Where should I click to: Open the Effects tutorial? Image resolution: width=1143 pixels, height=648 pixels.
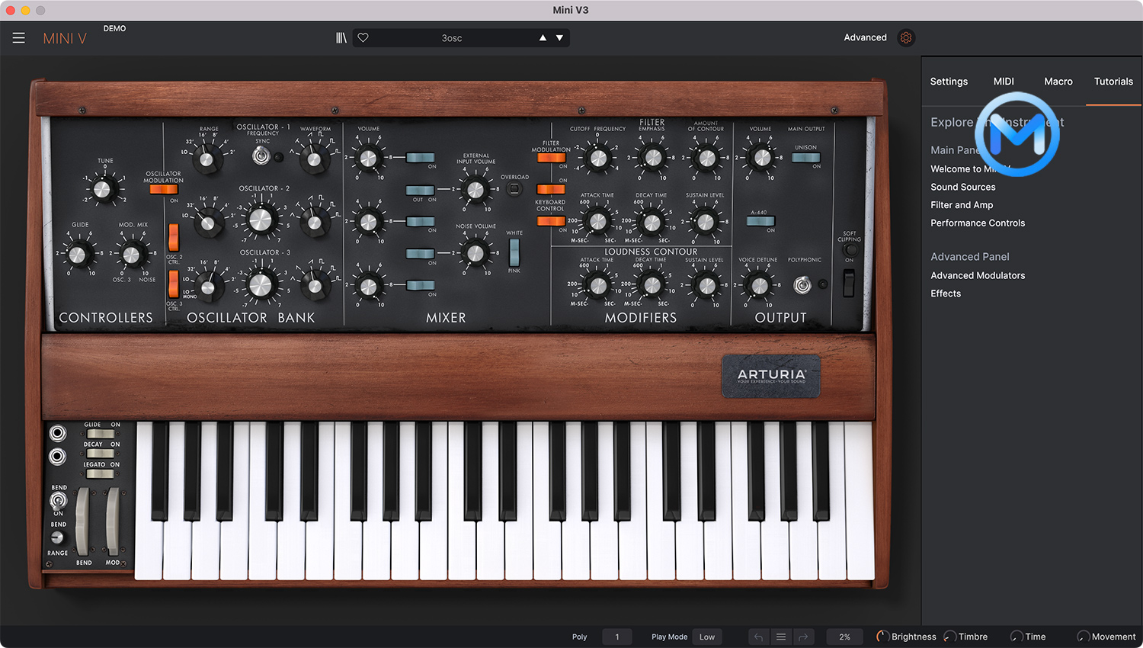click(x=946, y=294)
